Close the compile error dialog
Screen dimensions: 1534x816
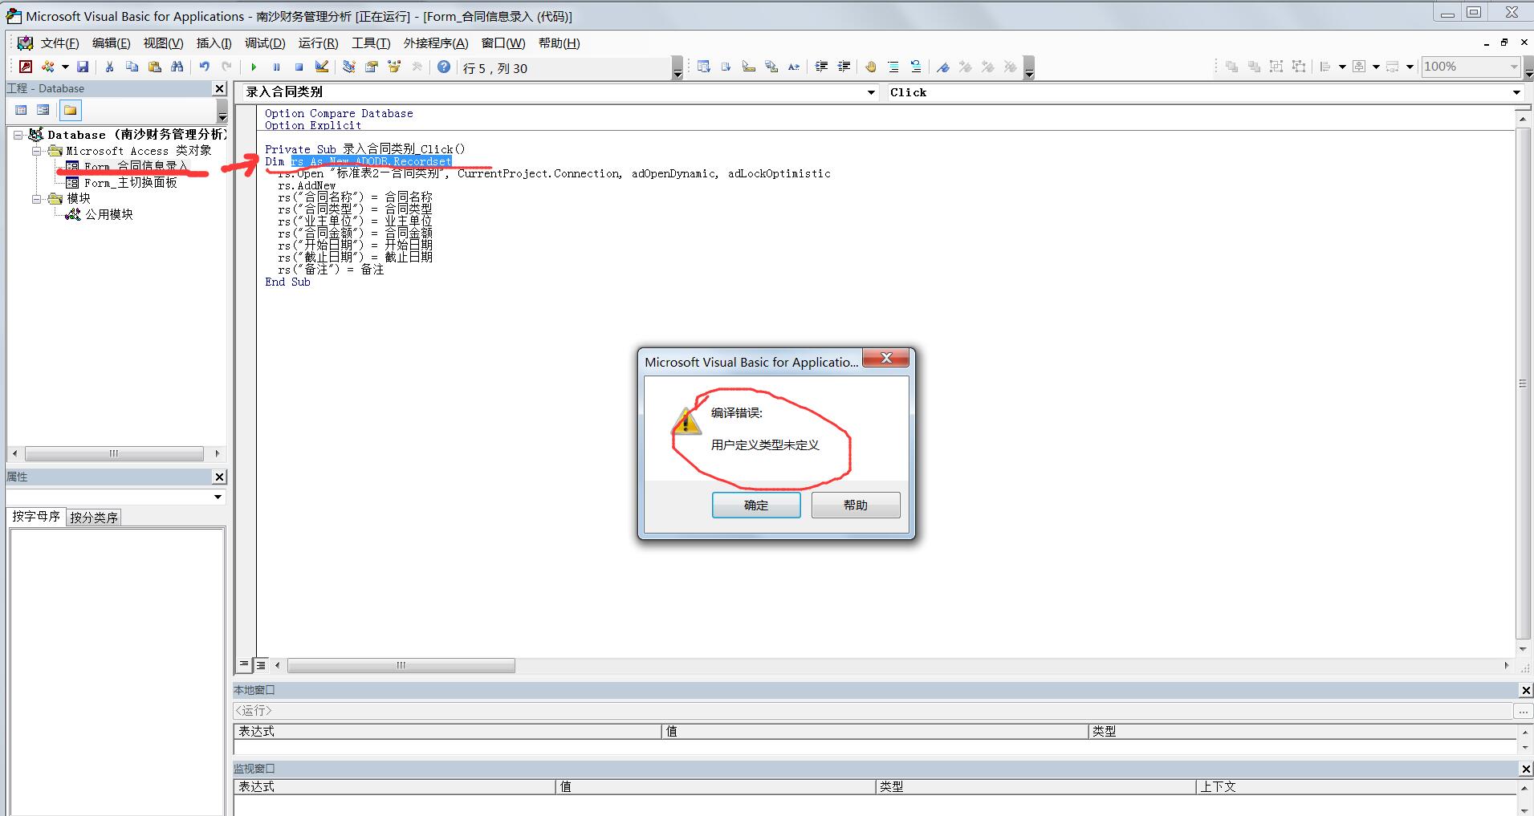tap(886, 358)
